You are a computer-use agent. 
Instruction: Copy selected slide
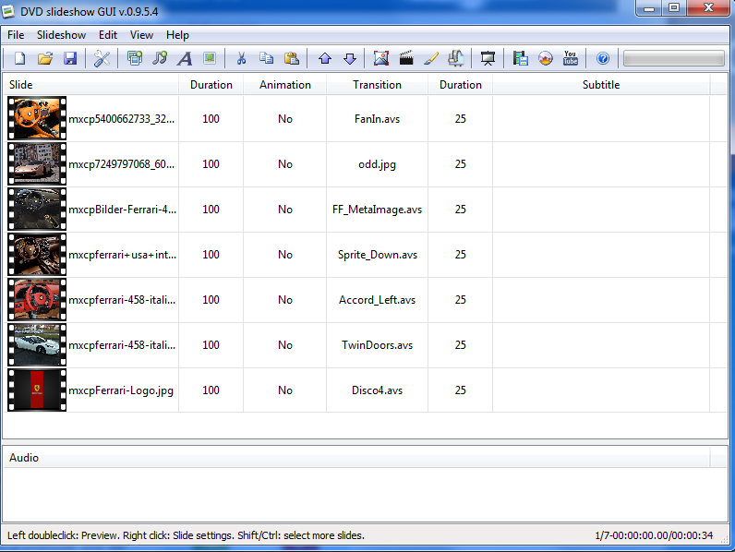pos(266,58)
